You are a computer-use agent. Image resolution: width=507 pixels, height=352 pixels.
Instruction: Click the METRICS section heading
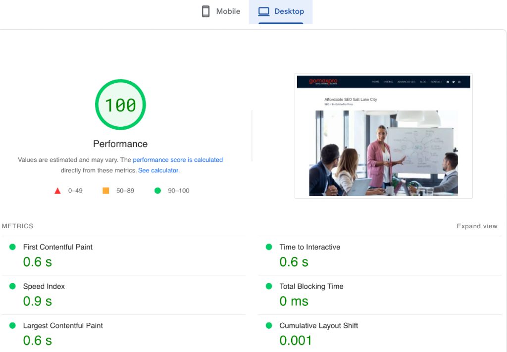(17, 226)
